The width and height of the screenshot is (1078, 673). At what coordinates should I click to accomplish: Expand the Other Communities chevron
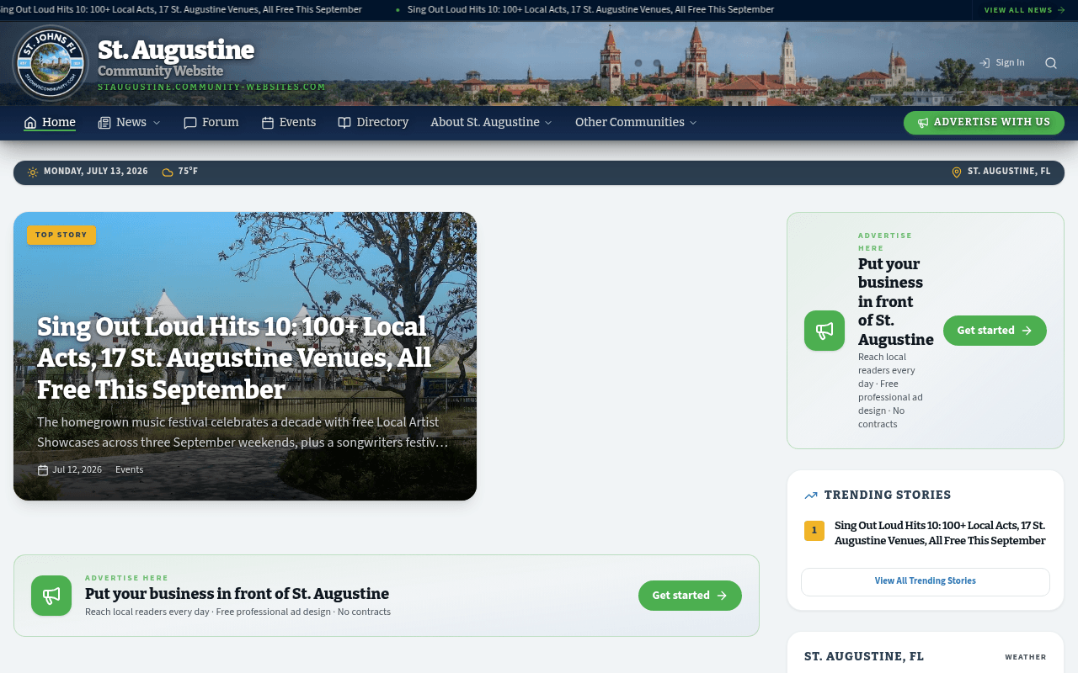click(x=693, y=123)
